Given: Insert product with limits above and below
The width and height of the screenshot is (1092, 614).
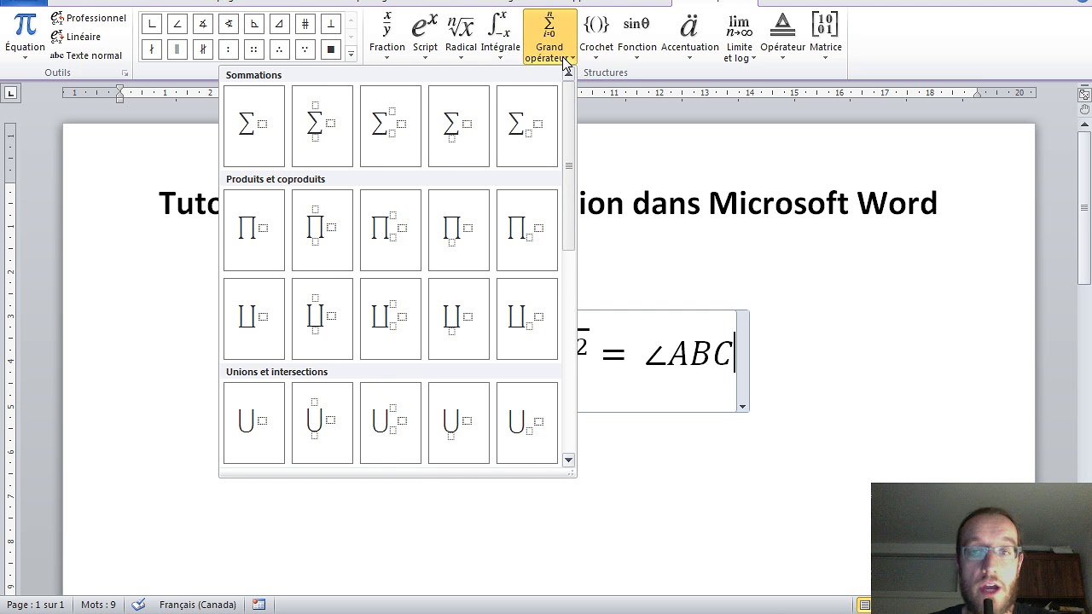Looking at the screenshot, I should point(322,230).
